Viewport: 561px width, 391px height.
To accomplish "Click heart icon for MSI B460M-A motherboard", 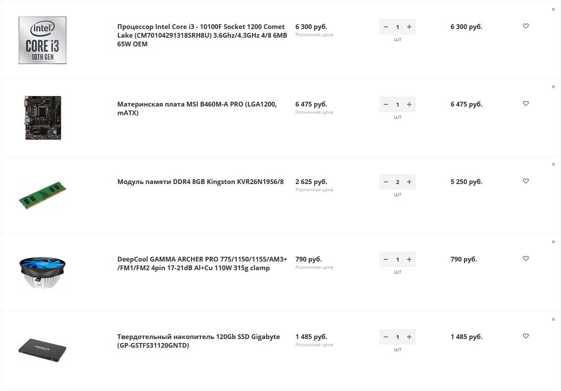I will tap(526, 103).
